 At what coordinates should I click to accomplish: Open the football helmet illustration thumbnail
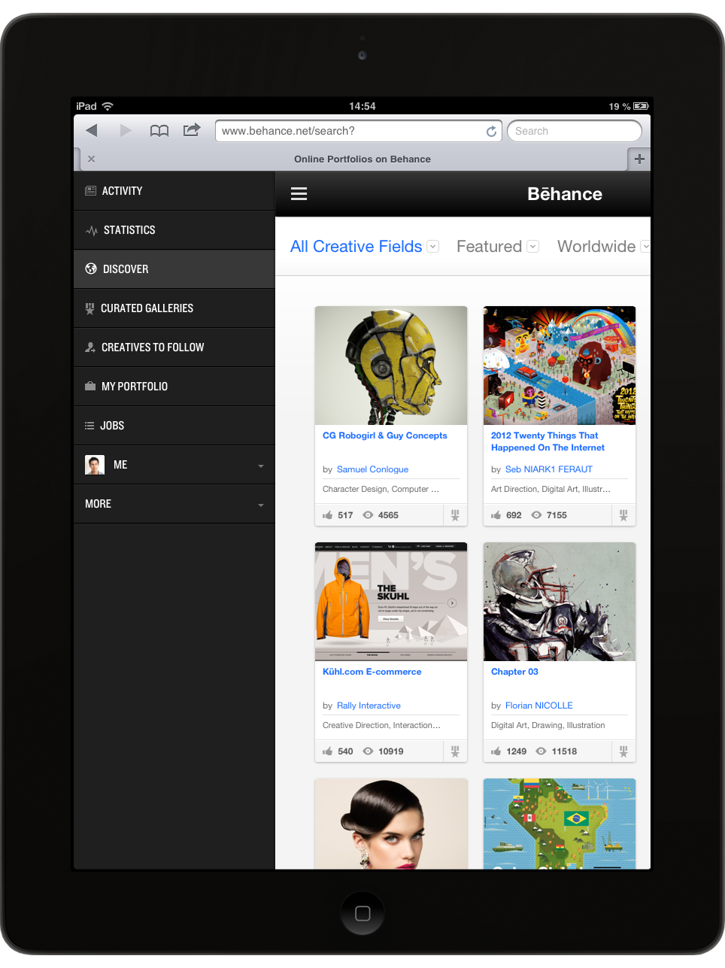(x=560, y=602)
